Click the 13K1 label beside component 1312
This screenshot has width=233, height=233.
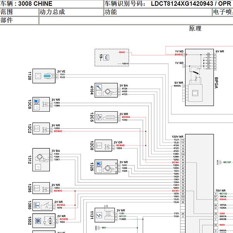[57, 160]
